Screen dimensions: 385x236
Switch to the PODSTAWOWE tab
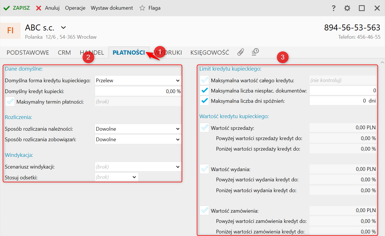[x=28, y=53]
